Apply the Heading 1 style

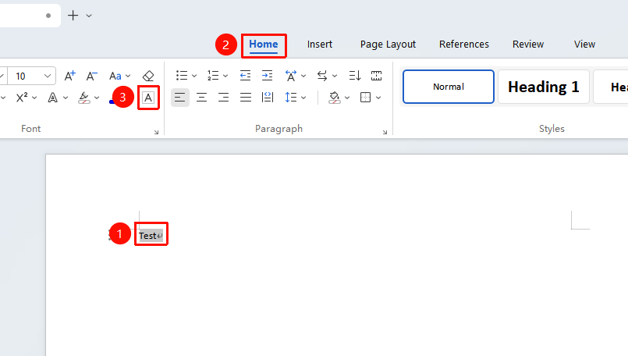(x=544, y=87)
